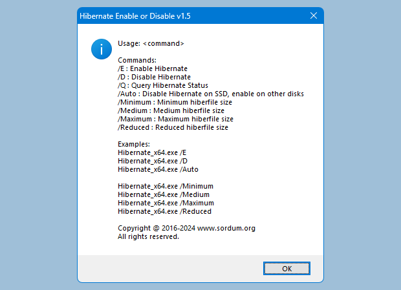This screenshot has width=401, height=290.
Task: Click the 'Hibernate_x64.exe /E' example
Action: coord(153,152)
